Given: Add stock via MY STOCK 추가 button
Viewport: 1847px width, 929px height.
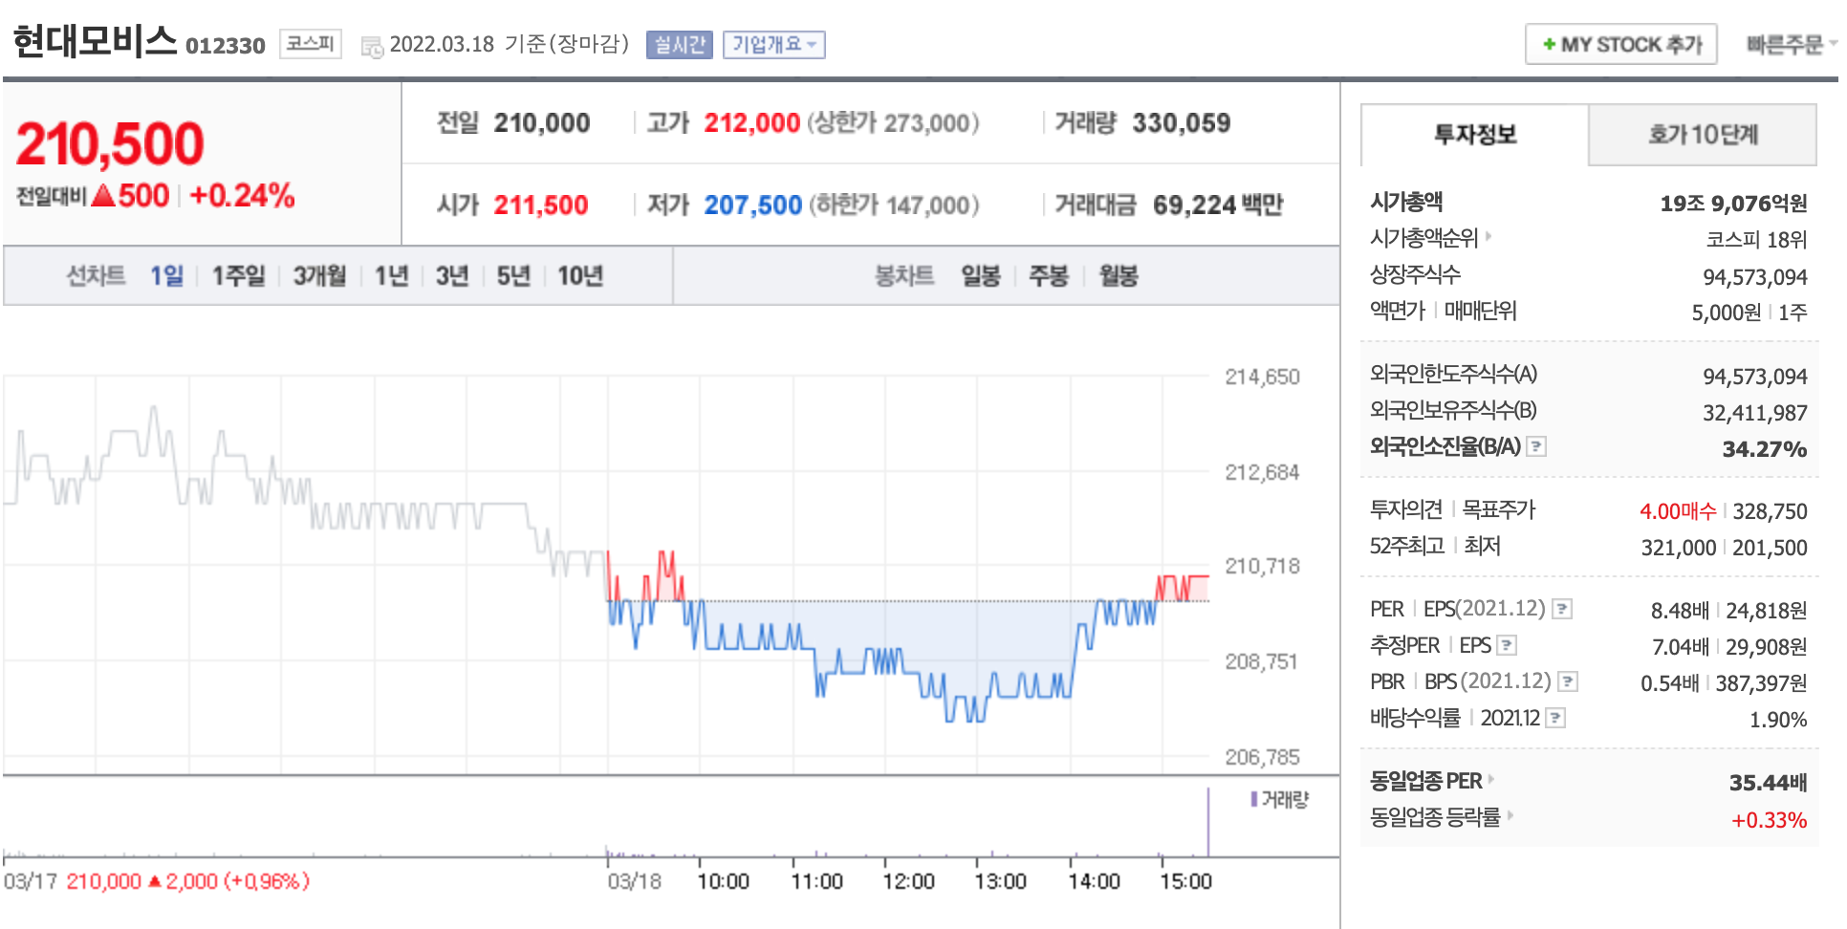Looking at the screenshot, I should [1621, 44].
